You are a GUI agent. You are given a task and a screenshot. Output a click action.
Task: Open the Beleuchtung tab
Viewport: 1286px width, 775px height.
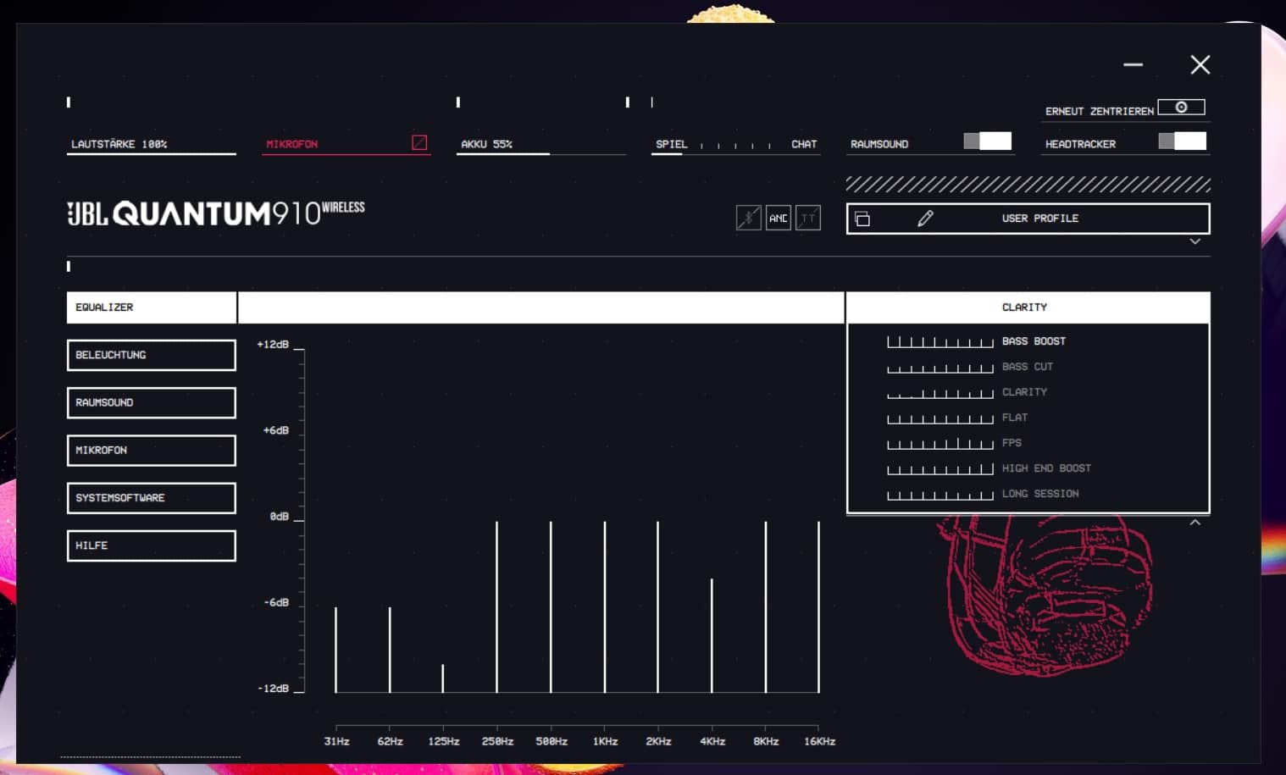pyautogui.click(x=151, y=355)
